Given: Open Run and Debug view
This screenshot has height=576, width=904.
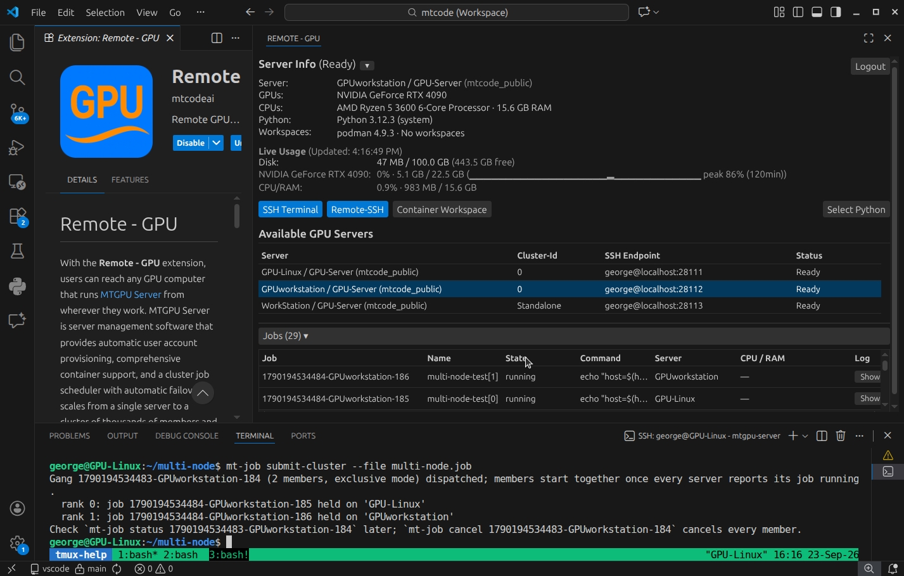Looking at the screenshot, I should [x=17, y=148].
